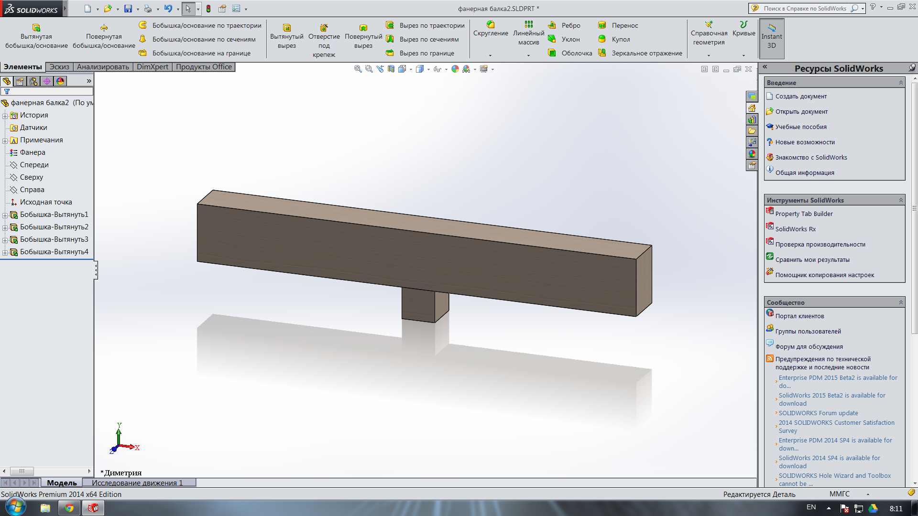Switch to the Эскиз tab

tap(60, 67)
